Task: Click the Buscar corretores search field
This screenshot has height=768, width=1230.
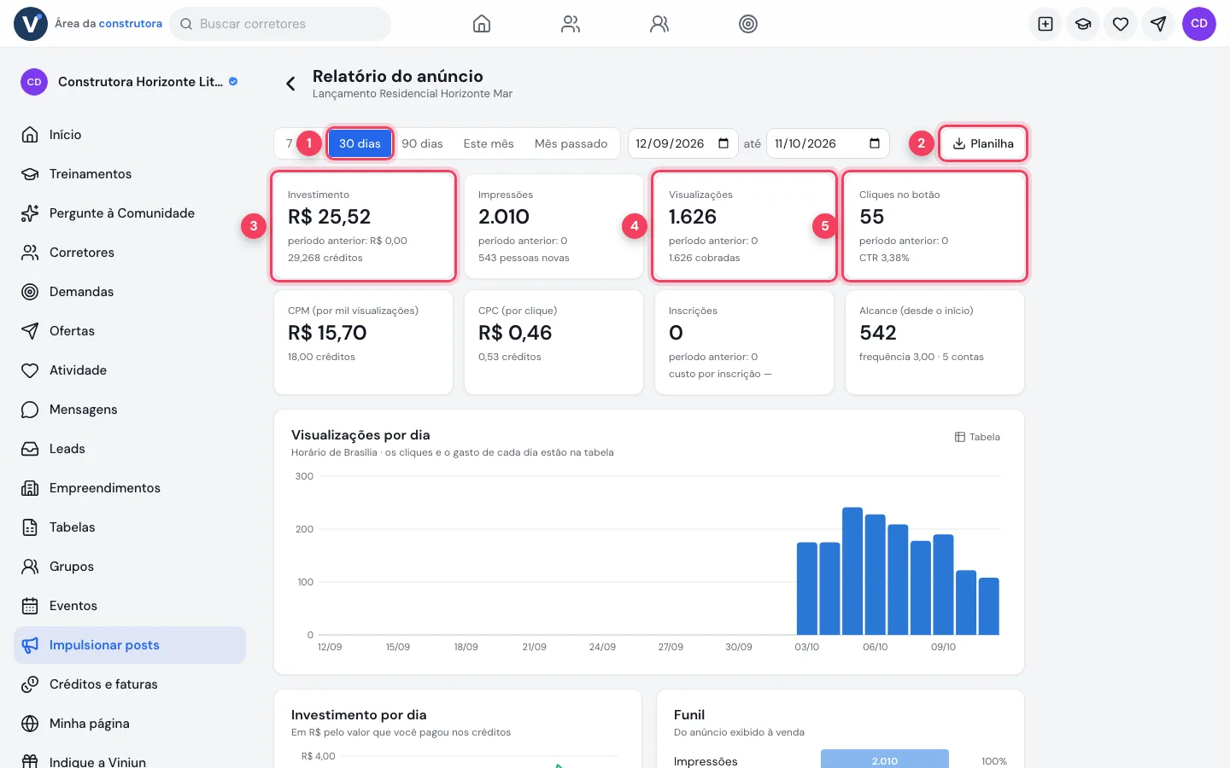Action: 280,24
